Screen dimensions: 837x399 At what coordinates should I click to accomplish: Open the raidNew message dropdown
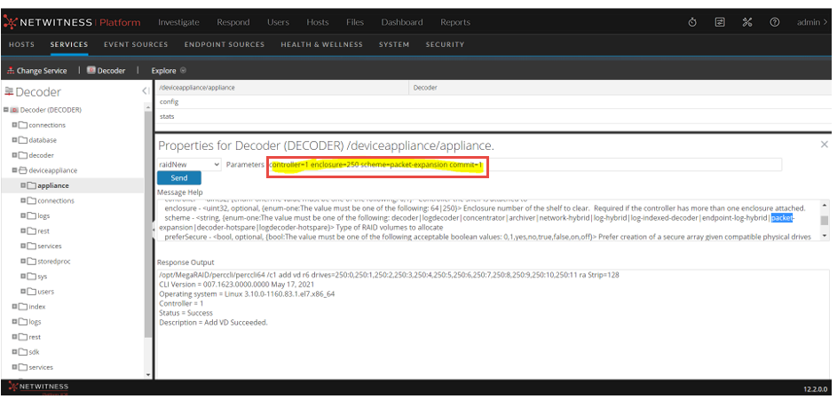[189, 164]
